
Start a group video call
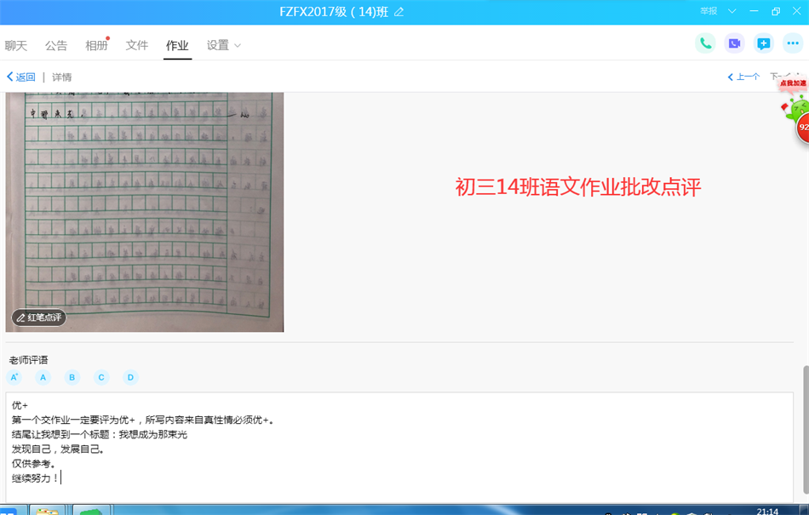pyautogui.click(x=734, y=43)
